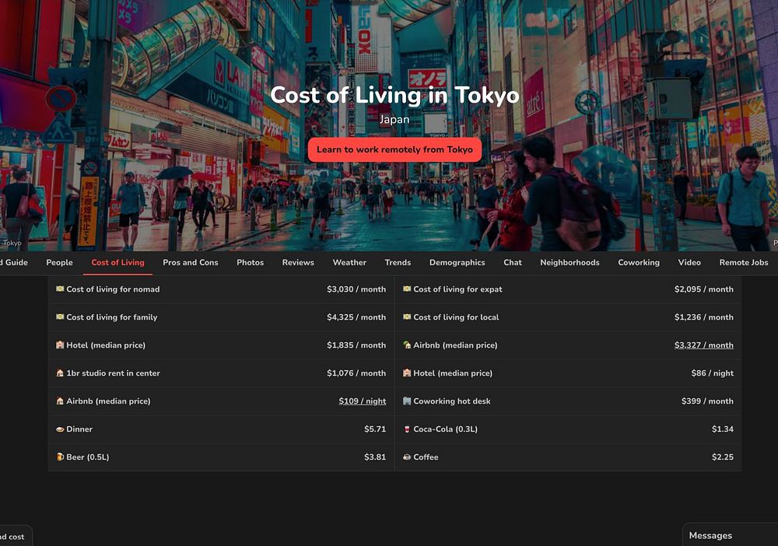Screen dimensions: 778x546
Task: Go to the Reviews tab
Action: 298,262
